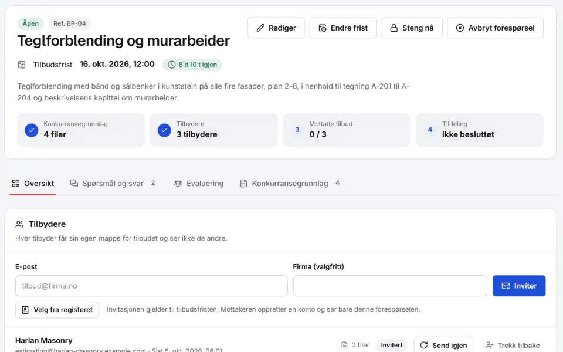Send the invitation with Inviter
563x352 pixels.
(519, 286)
